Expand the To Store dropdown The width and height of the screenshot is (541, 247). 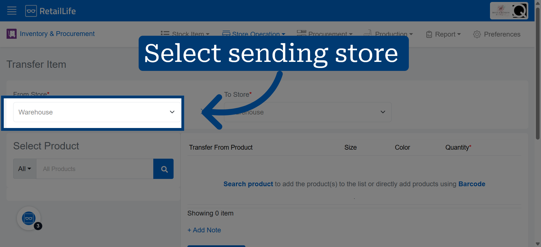308,112
